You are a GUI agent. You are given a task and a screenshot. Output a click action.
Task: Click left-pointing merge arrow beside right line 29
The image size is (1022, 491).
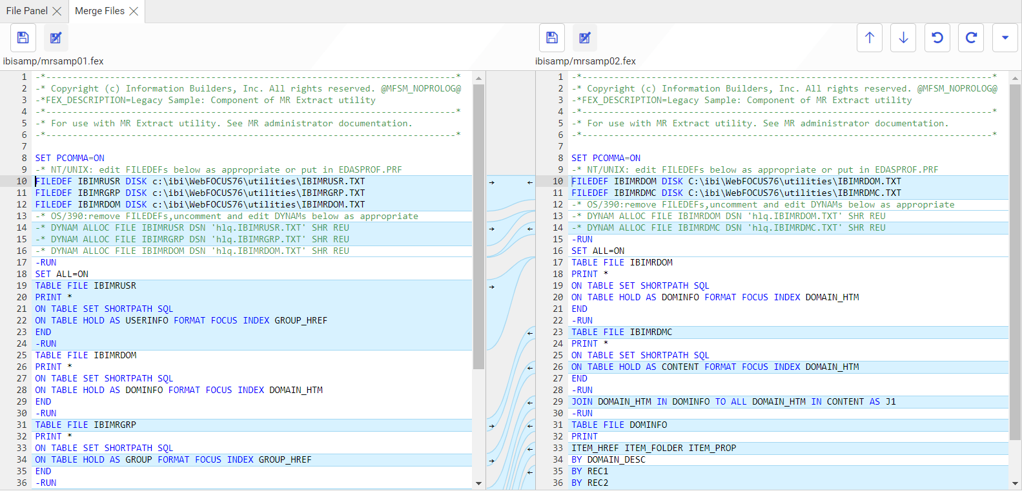click(x=530, y=403)
